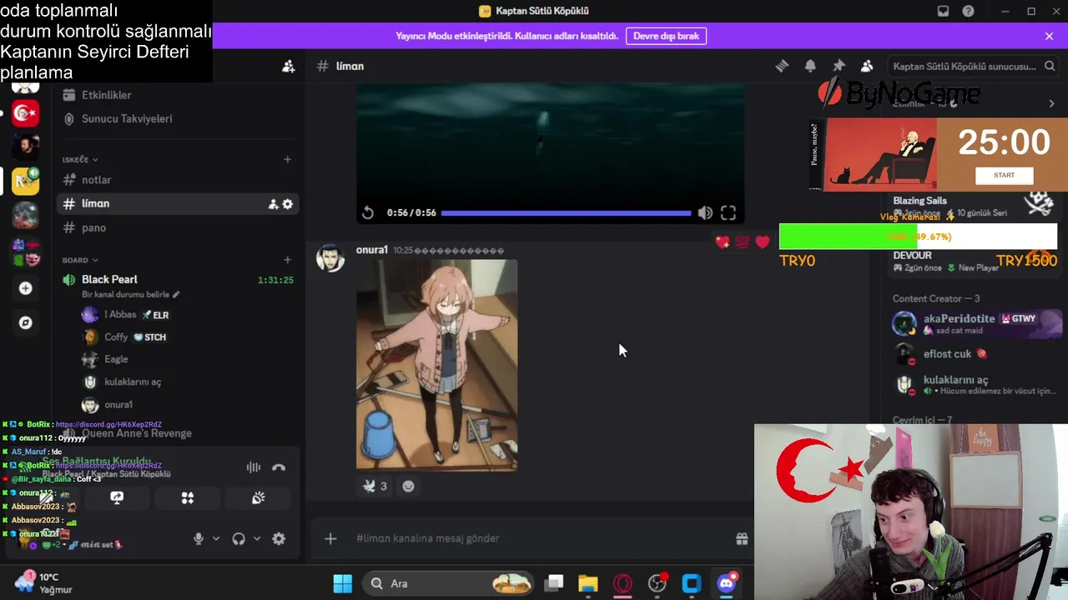Edit liman channel with its gear icon
This screenshot has height=600, width=1068.
click(288, 204)
